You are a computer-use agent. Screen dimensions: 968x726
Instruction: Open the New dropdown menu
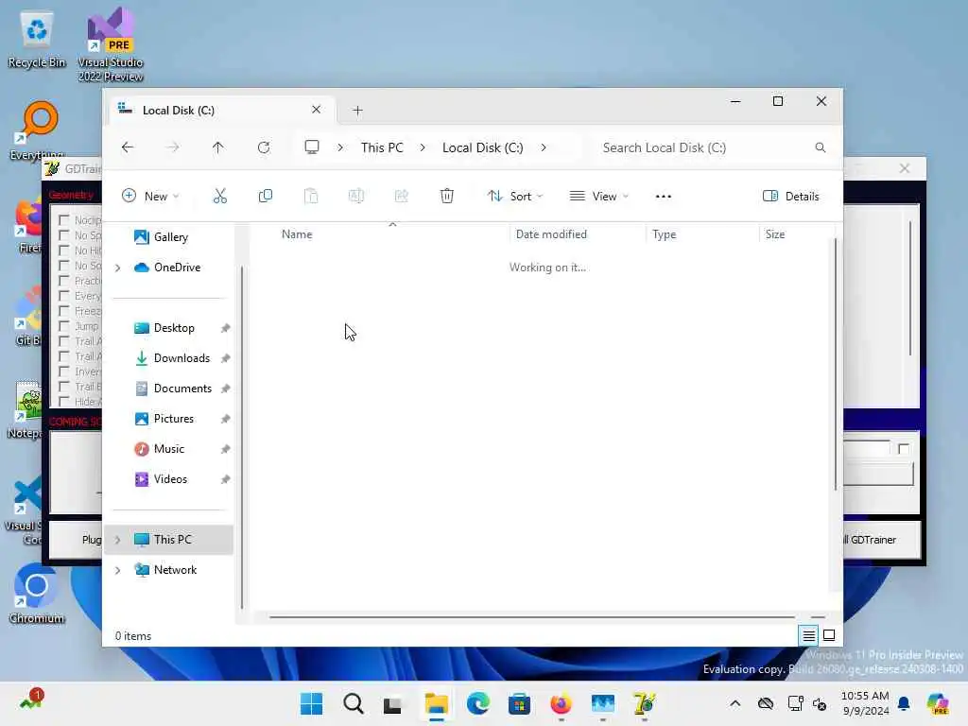coord(150,197)
